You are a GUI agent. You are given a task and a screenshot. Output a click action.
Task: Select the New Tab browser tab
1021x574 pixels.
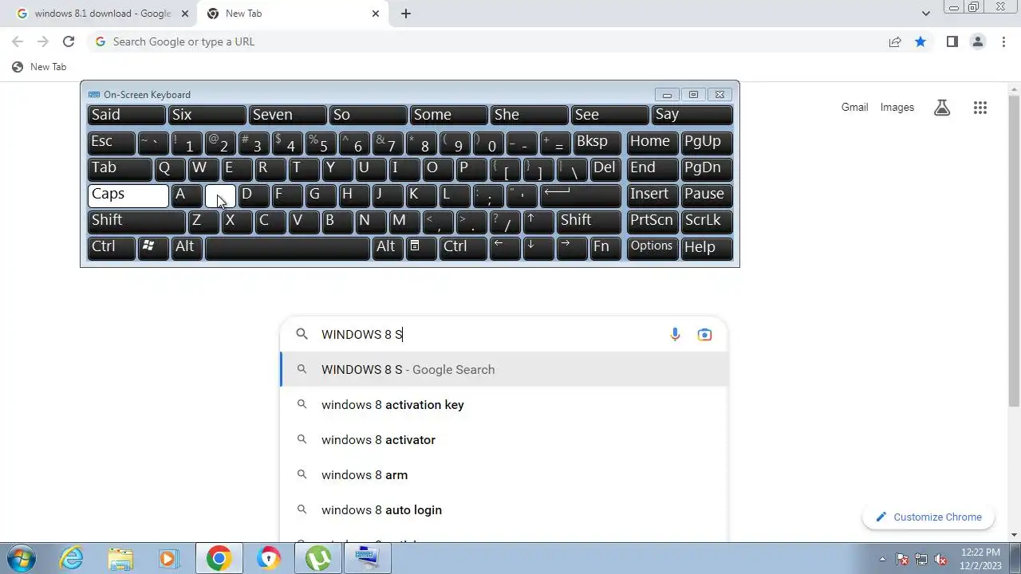pos(293,14)
